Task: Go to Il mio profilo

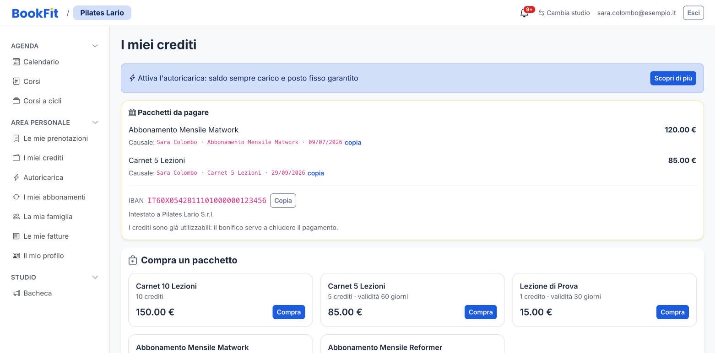Action: (55, 256)
